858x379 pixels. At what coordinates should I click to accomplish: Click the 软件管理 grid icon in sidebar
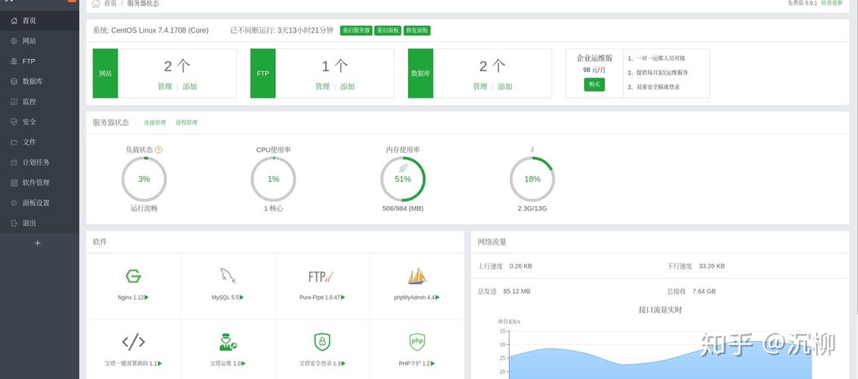pos(14,183)
